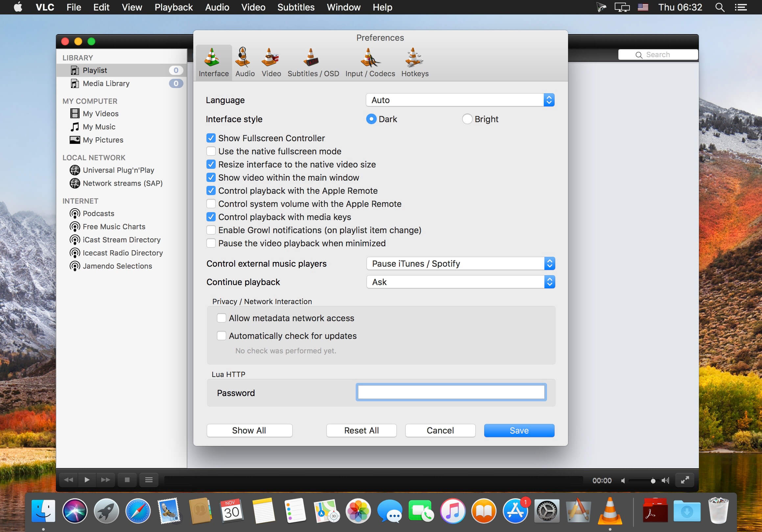The image size is (762, 532).
Task: Enable Pause the video playback when minimized
Action: click(x=210, y=243)
